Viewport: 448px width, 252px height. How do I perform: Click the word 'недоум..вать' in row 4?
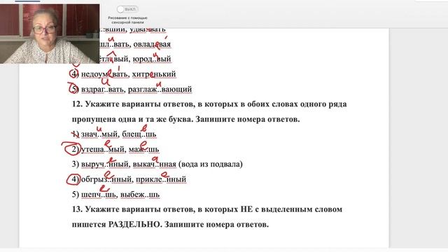coord(104,74)
